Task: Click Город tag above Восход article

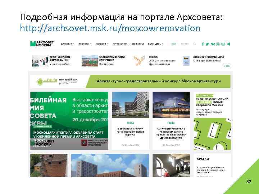Action: [x=171, y=123]
